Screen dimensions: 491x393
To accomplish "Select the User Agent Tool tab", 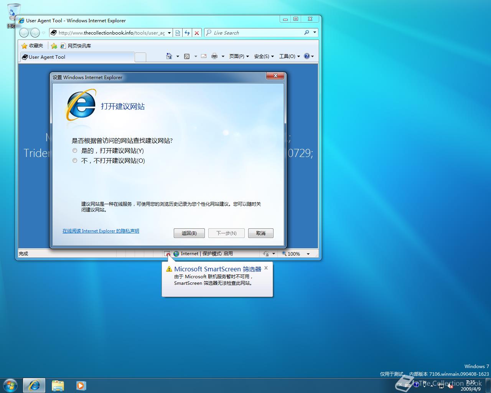I will pos(77,57).
